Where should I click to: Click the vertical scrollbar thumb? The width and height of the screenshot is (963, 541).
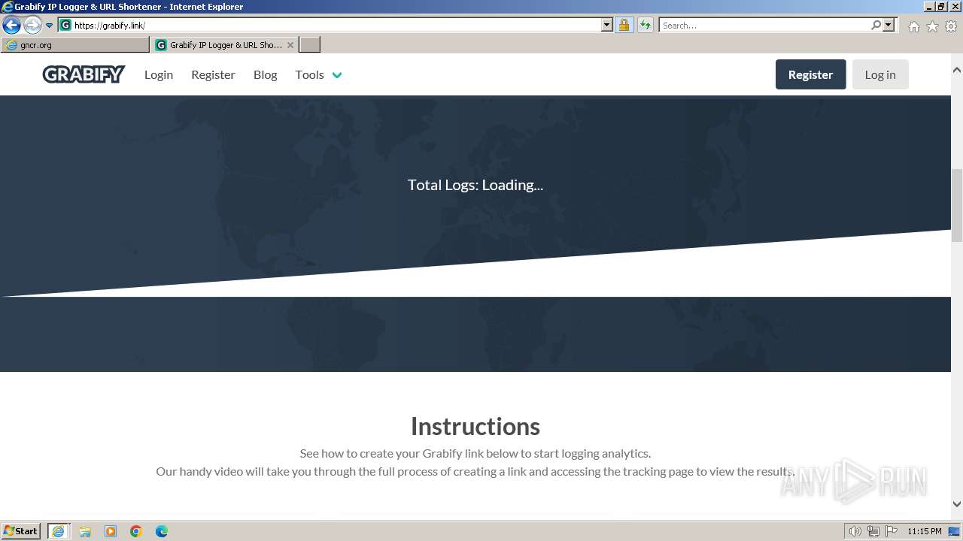957,205
